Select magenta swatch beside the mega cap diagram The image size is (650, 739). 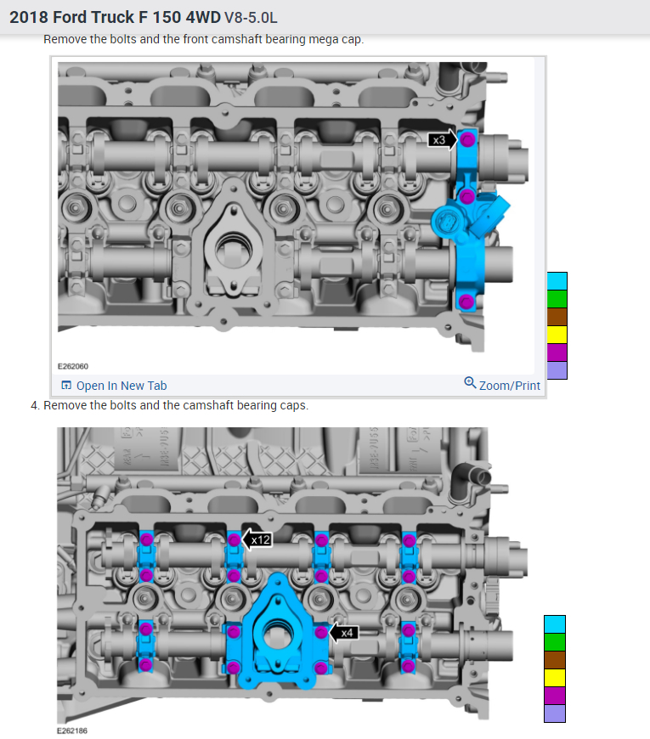557,353
